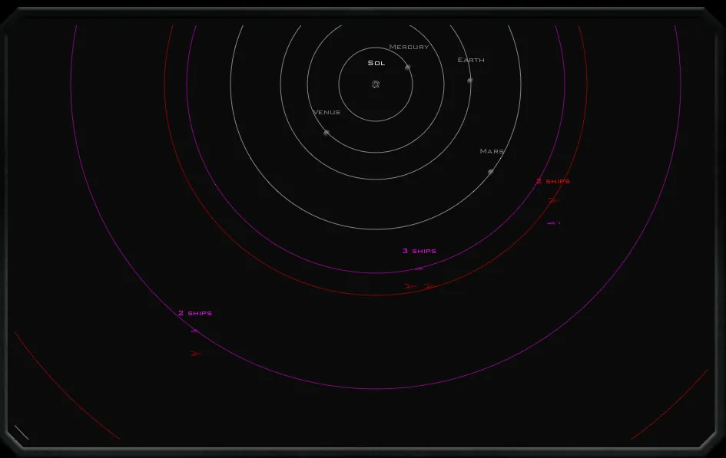The width and height of the screenshot is (726, 458).
Task: Open the magenta 2 ships fleet label
Action: point(195,313)
